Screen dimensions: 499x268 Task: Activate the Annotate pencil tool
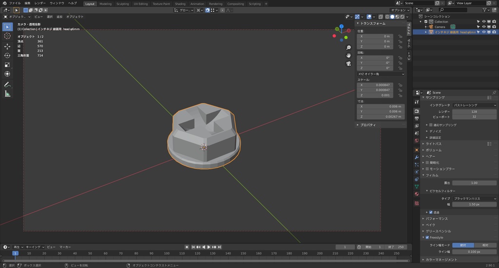(x=7, y=85)
